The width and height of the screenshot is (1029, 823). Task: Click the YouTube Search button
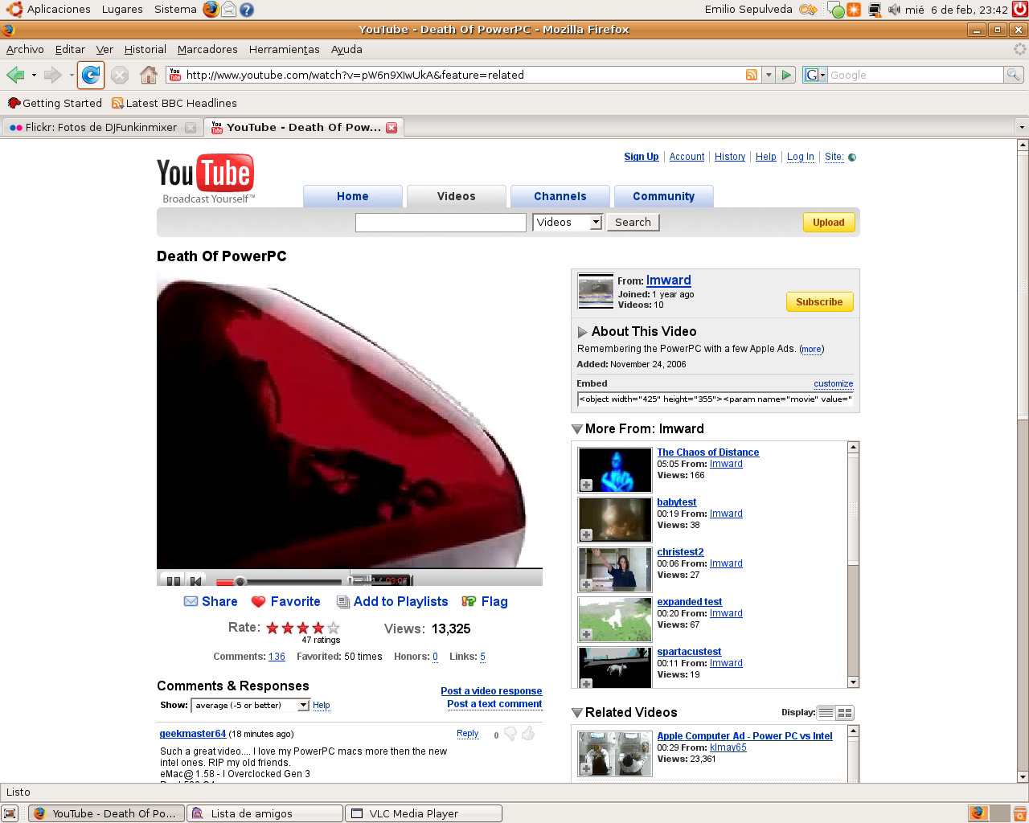[x=633, y=222]
